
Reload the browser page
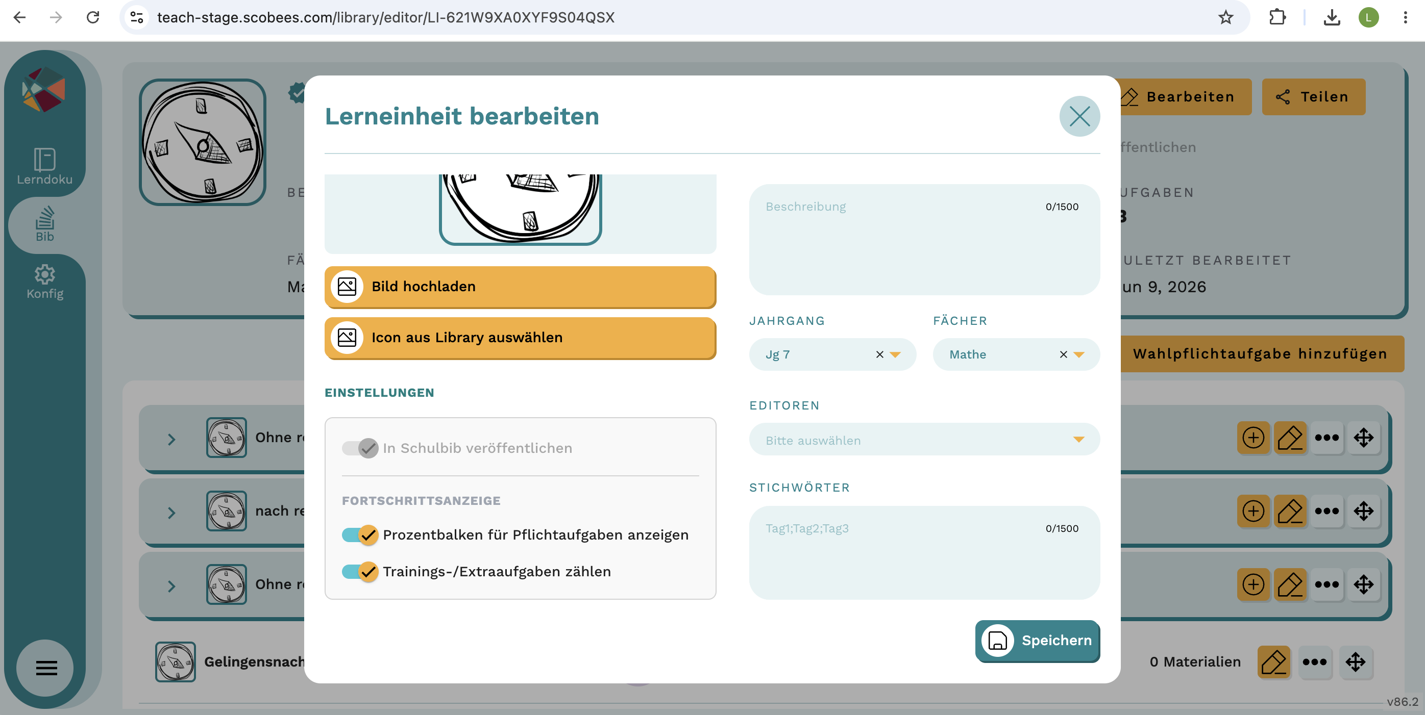[93, 18]
